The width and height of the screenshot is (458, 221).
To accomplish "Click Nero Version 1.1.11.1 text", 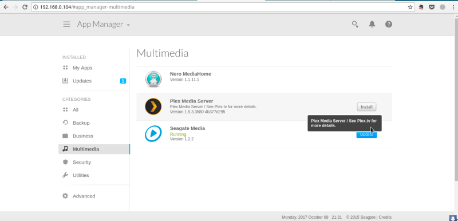I will (x=184, y=80).
